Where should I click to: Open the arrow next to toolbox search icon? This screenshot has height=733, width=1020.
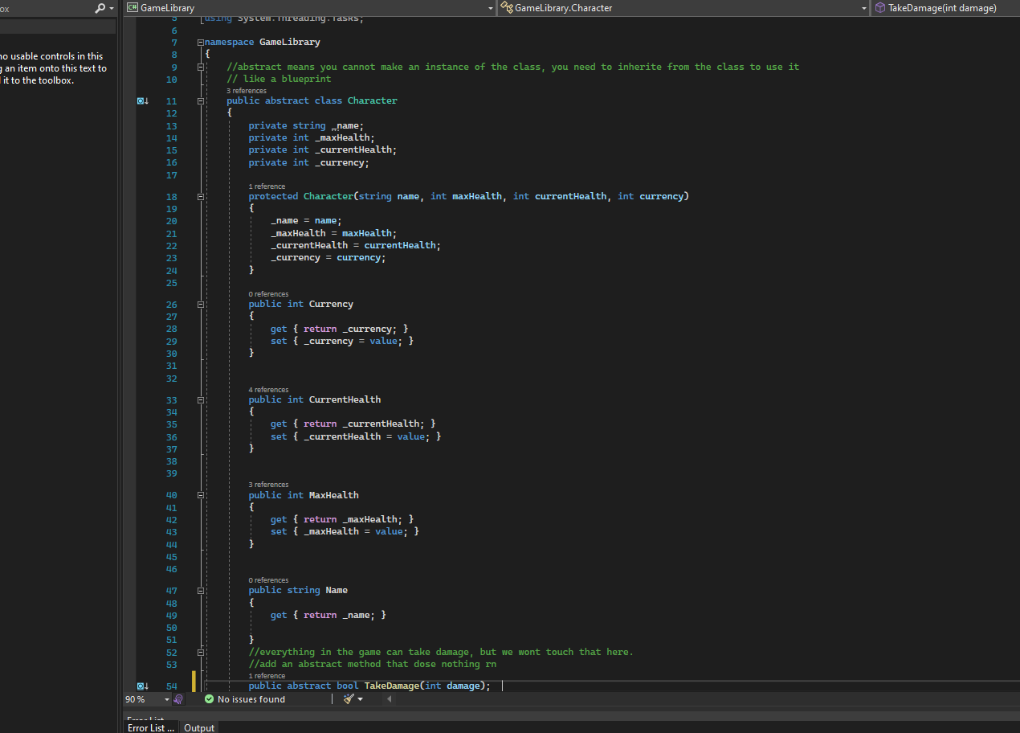click(110, 8)
